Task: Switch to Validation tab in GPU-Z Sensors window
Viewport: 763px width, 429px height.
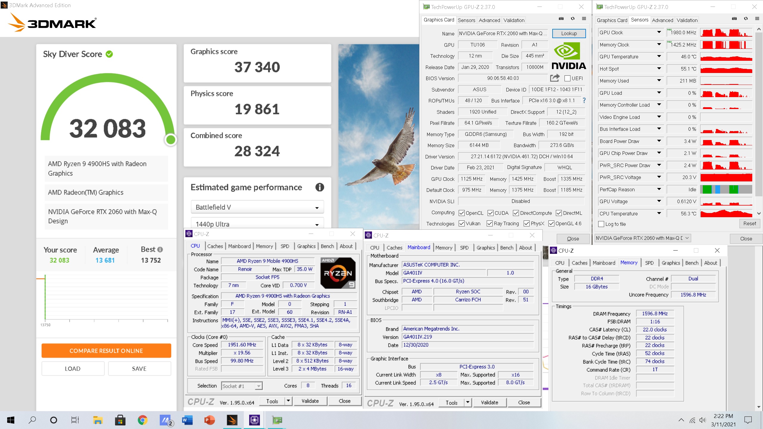Action: (687, 20)
